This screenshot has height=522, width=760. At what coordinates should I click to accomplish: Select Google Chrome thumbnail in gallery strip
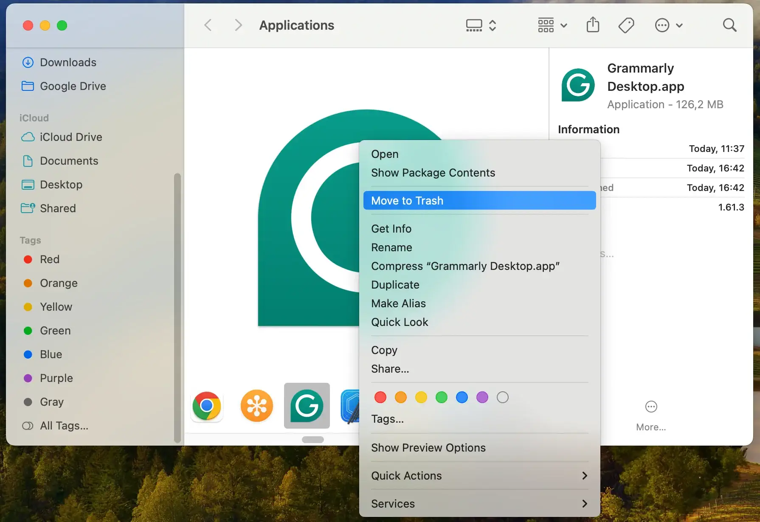pyautogui.click(x=207, y=406)
